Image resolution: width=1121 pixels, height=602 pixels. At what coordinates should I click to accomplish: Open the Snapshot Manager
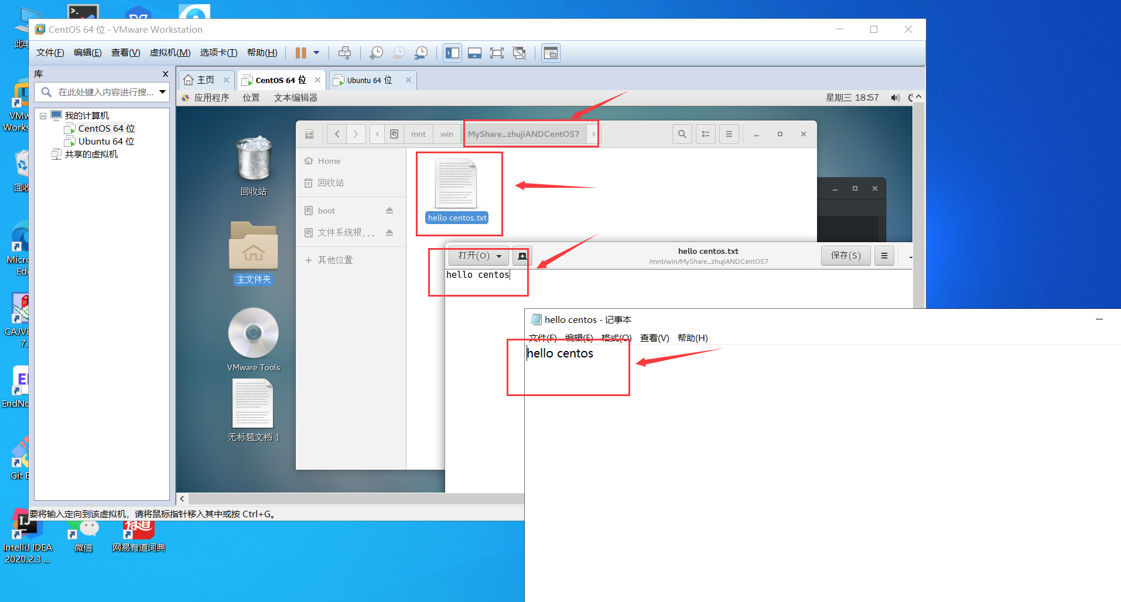tap(421, 53)
